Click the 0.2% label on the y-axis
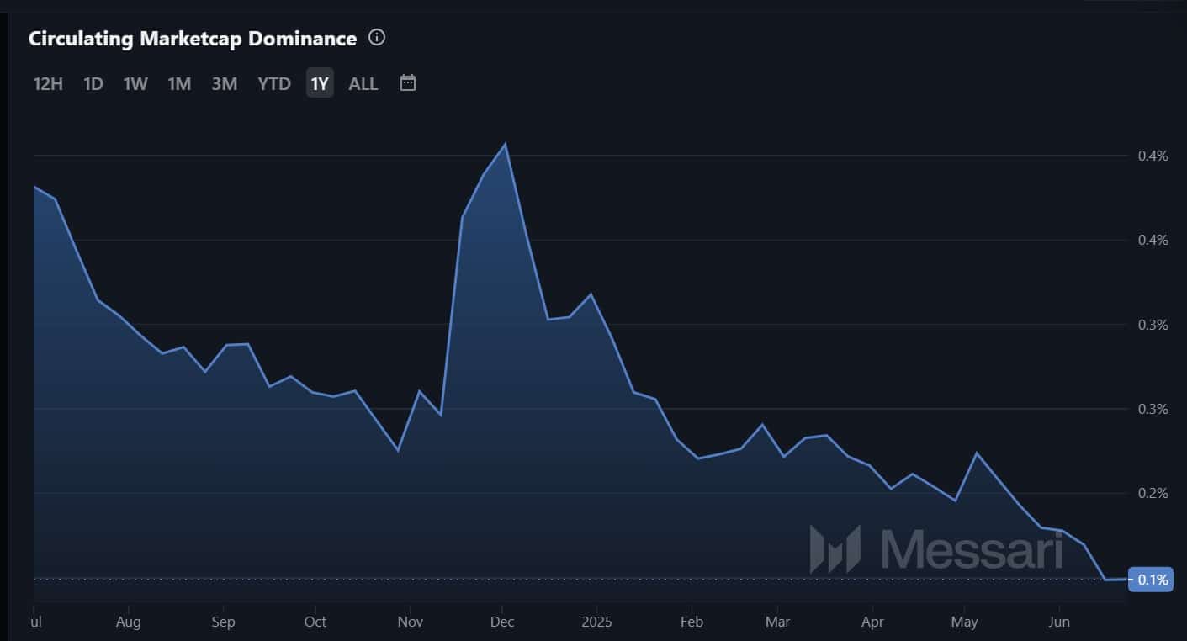This screenshot has width=1187, height=641. tap(1153, 493)
